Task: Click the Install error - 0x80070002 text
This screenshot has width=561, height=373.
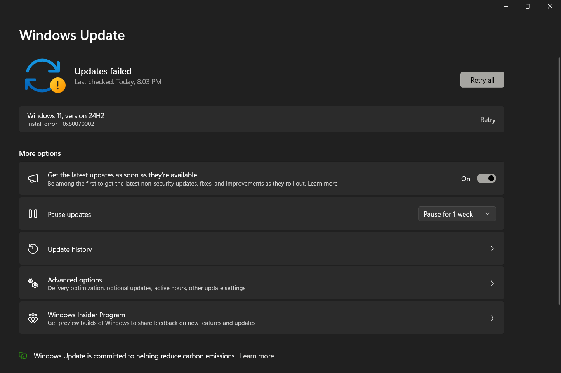Action: click(x=61, y=124)
